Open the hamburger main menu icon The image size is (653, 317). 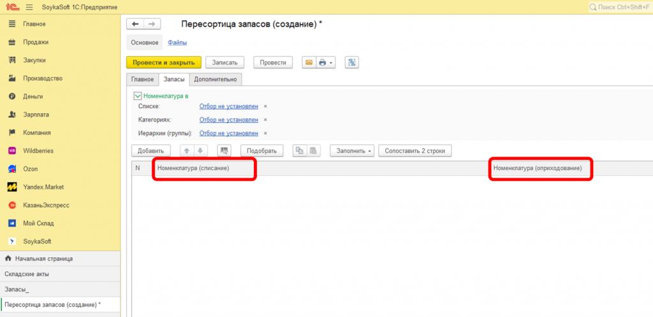[x=30, y=7]
